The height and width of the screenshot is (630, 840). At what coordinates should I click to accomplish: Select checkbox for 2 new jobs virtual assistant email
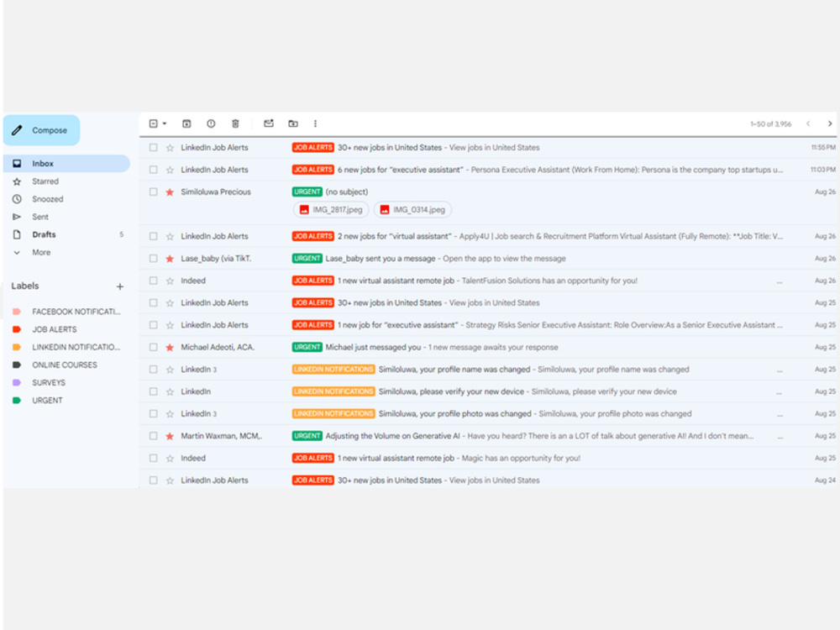153,236
